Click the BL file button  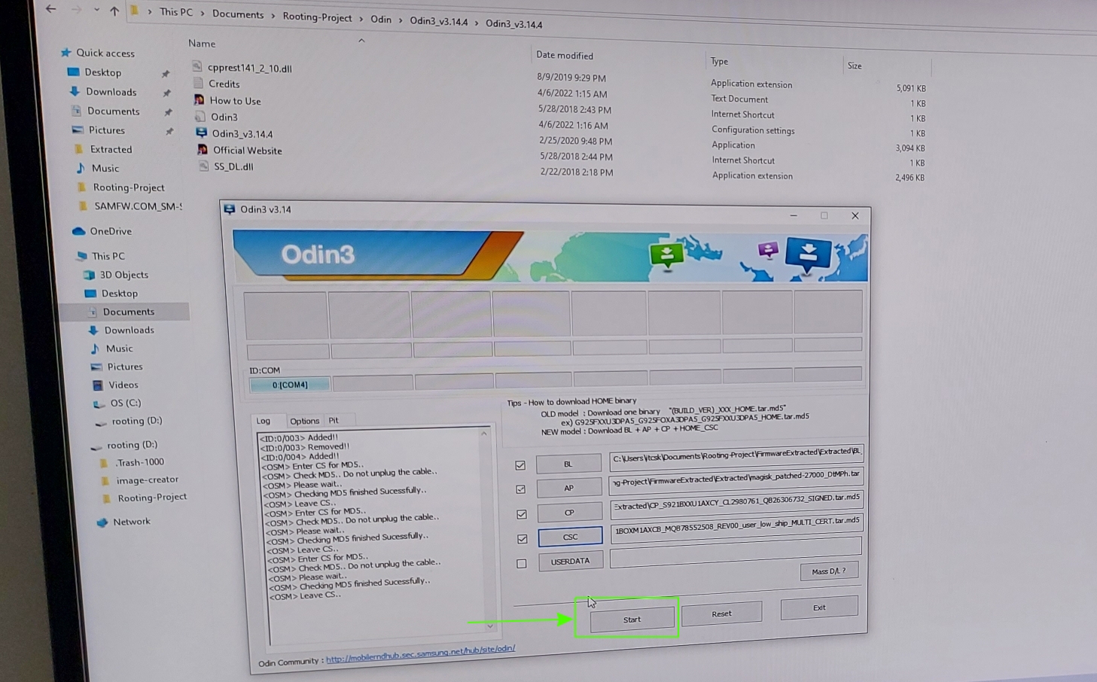coord(568,464)
